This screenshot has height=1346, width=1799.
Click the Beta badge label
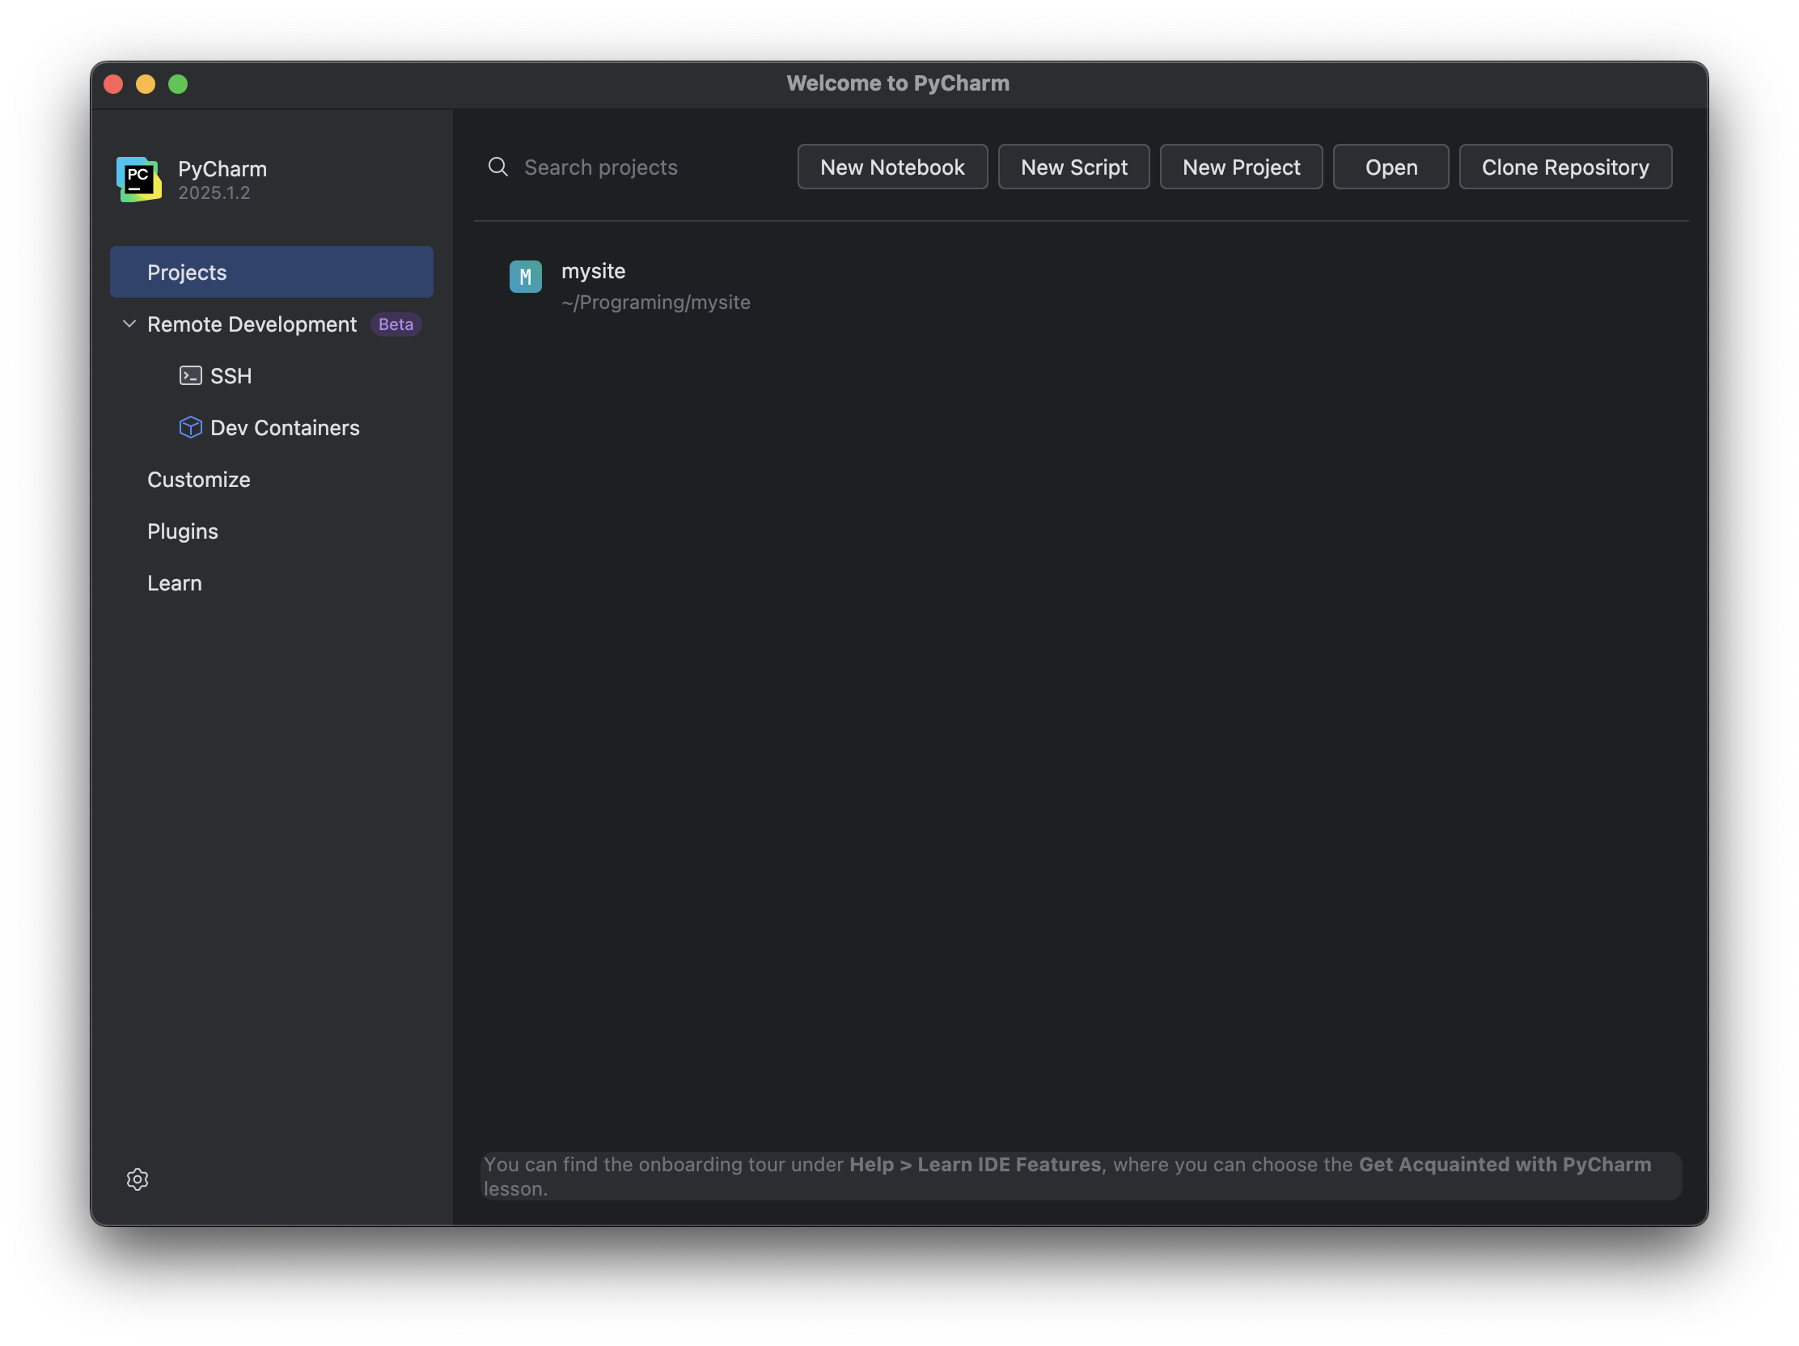pyautogui.click(x=396, y=324)
